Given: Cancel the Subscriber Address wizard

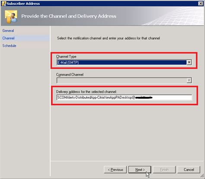Looking at the screenshot, I should tap(189, 170).
